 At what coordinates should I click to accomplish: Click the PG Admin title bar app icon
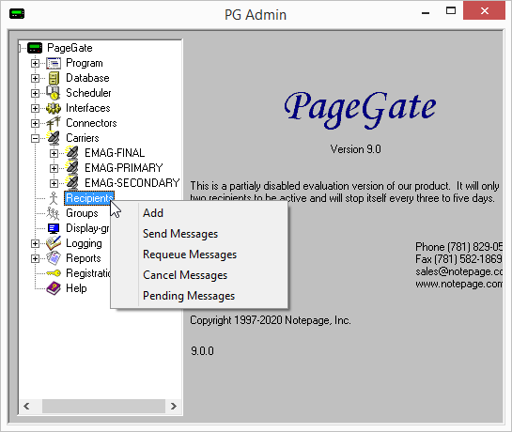pos(17,14)
